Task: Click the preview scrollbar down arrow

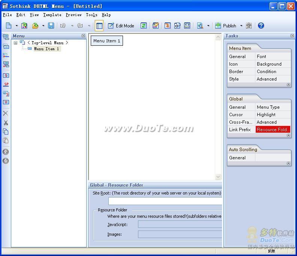Action: (x=218, y=177)
